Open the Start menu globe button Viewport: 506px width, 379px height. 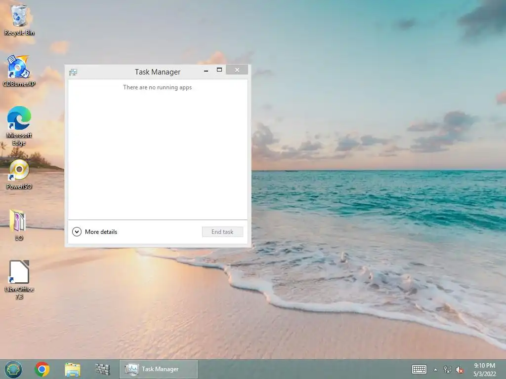pyautogui.click(x=13, y=369)
